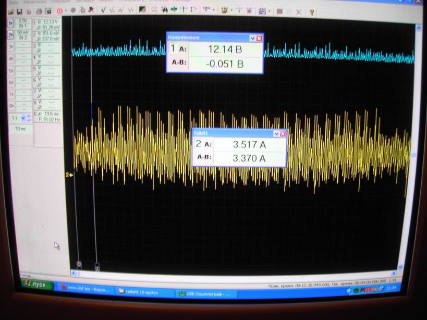Expand the Напряжение panel dropdown arrow

252,38
